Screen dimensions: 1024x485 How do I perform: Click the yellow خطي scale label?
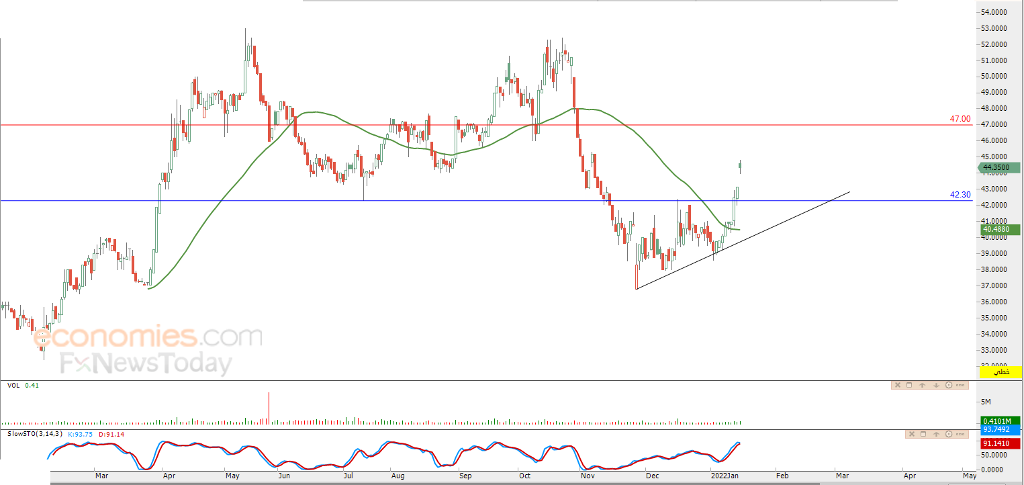(1000, 371)
